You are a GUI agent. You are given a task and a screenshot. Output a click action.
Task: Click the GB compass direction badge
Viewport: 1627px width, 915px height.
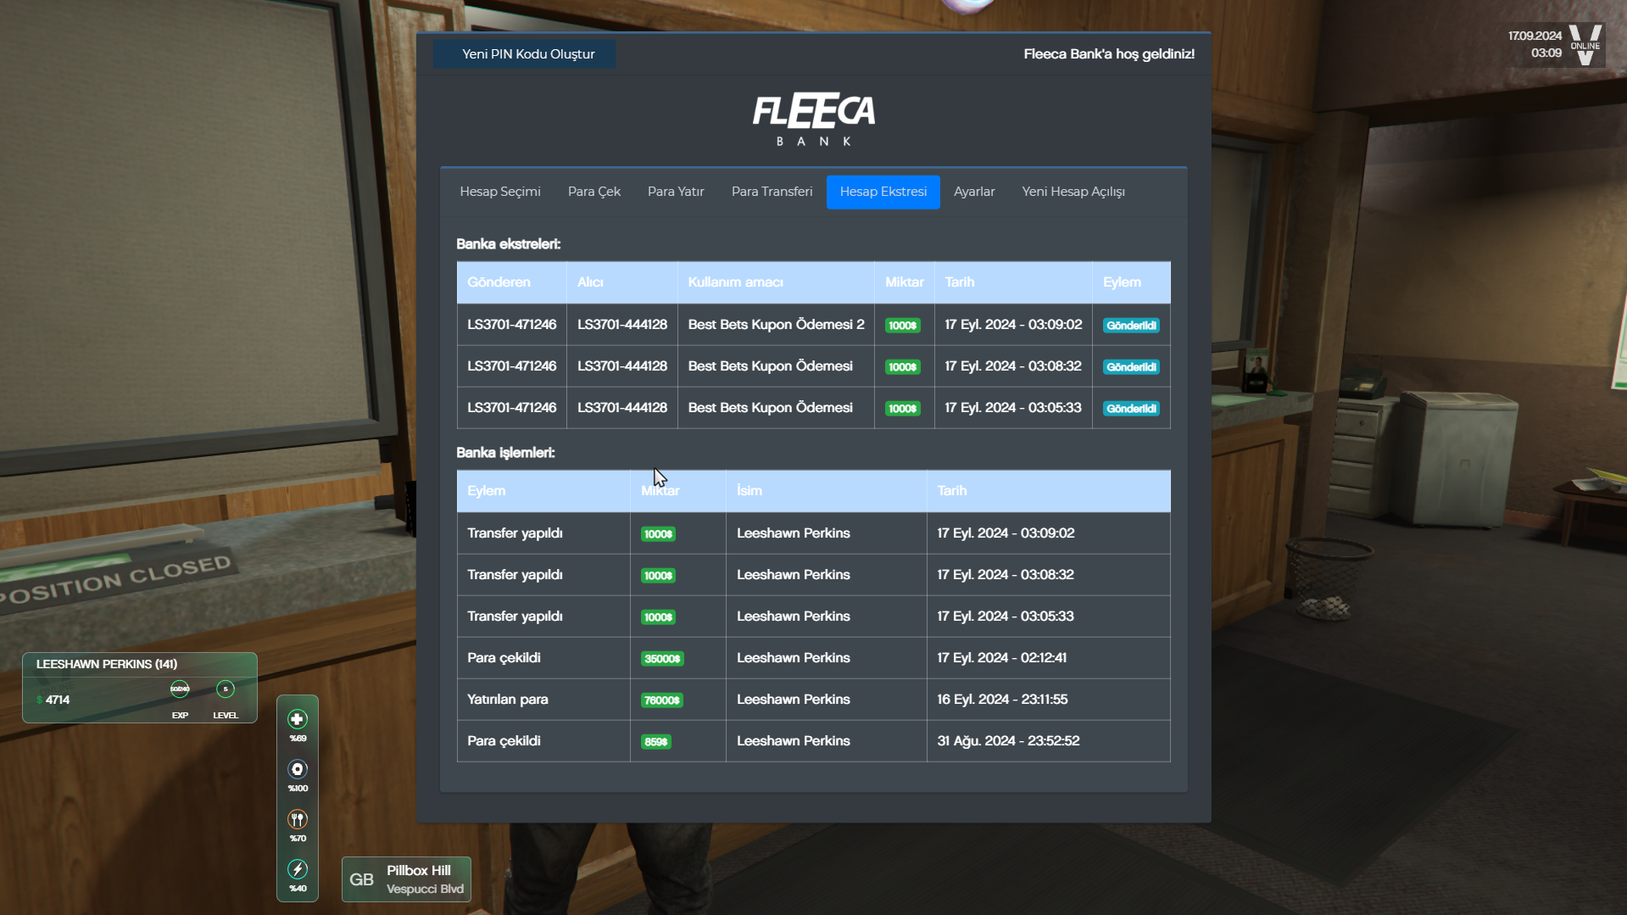[362, 879]
